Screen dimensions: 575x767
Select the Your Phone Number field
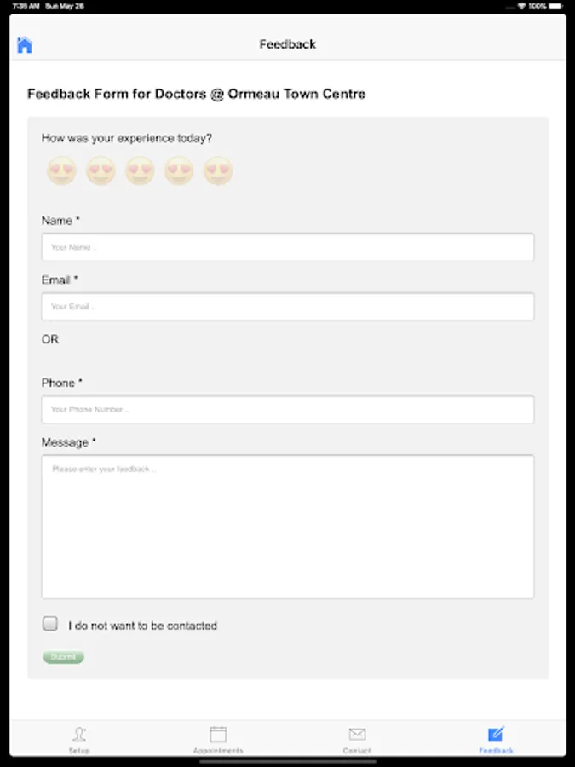288,409
